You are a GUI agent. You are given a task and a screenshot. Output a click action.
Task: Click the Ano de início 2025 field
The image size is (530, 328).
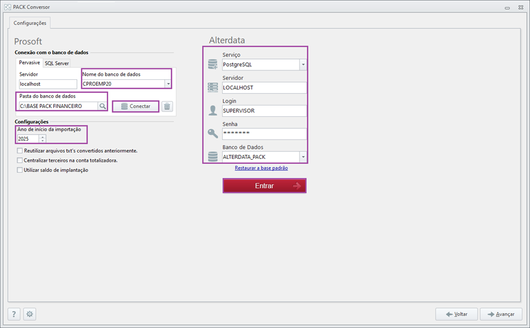[x=28, y=139]
